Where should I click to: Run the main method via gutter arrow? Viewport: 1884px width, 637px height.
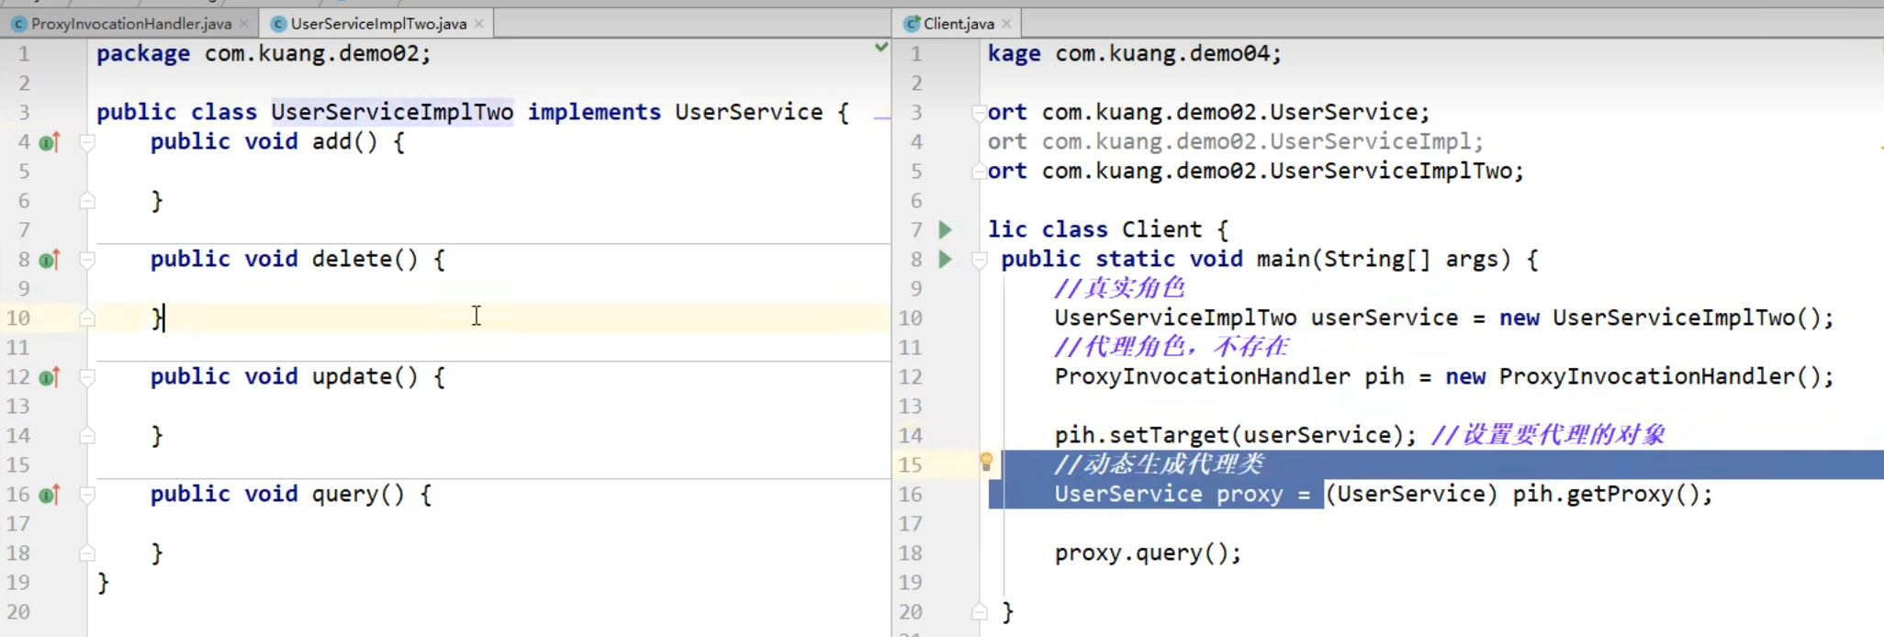click(945, 259)
